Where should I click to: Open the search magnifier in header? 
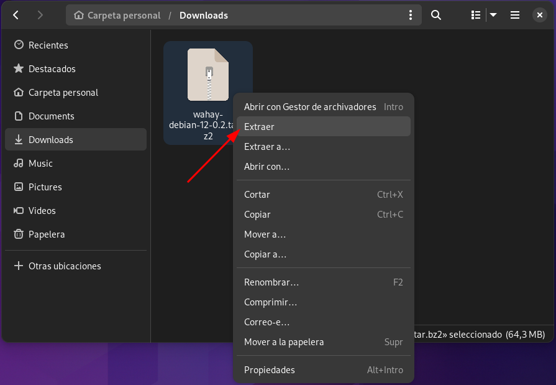pos(436,15)
